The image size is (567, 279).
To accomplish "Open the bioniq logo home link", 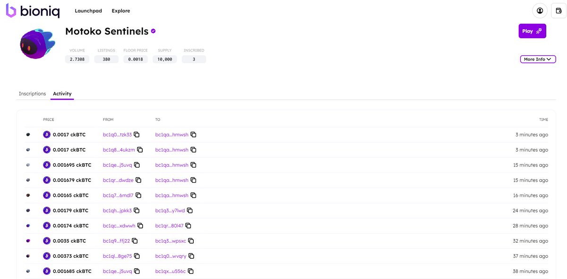I will 33,10.
